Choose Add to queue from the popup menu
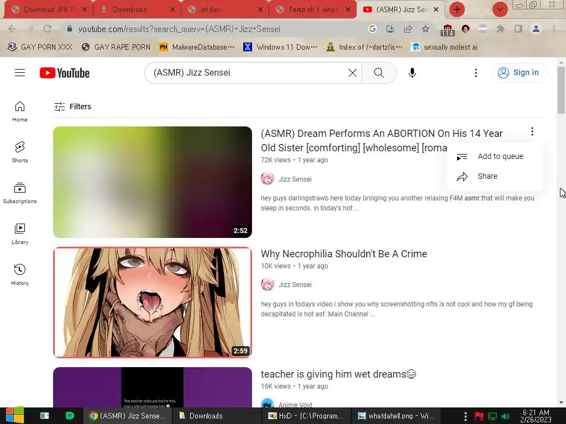Image resolution: width=566 pixels, height=424 pixels. [495, 156]
